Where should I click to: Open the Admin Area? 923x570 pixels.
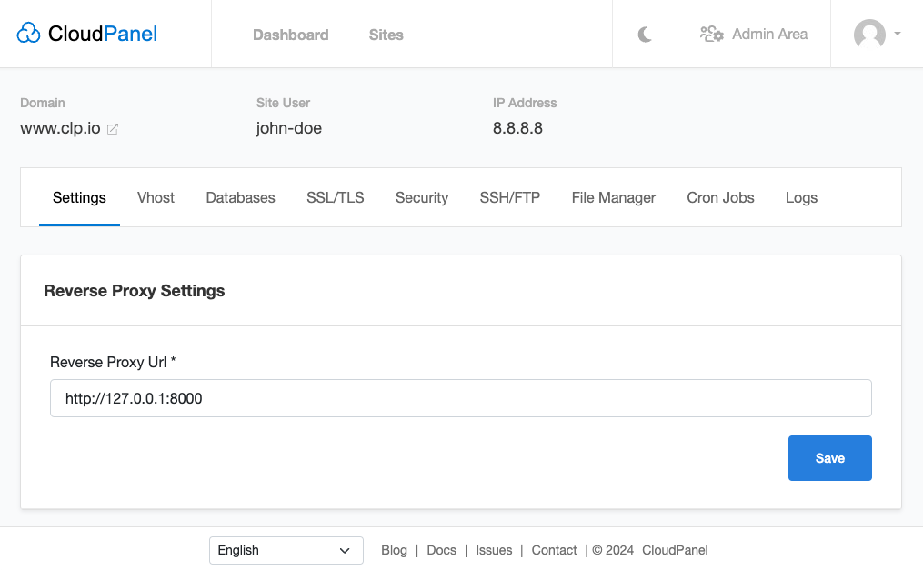click(754, 35)
